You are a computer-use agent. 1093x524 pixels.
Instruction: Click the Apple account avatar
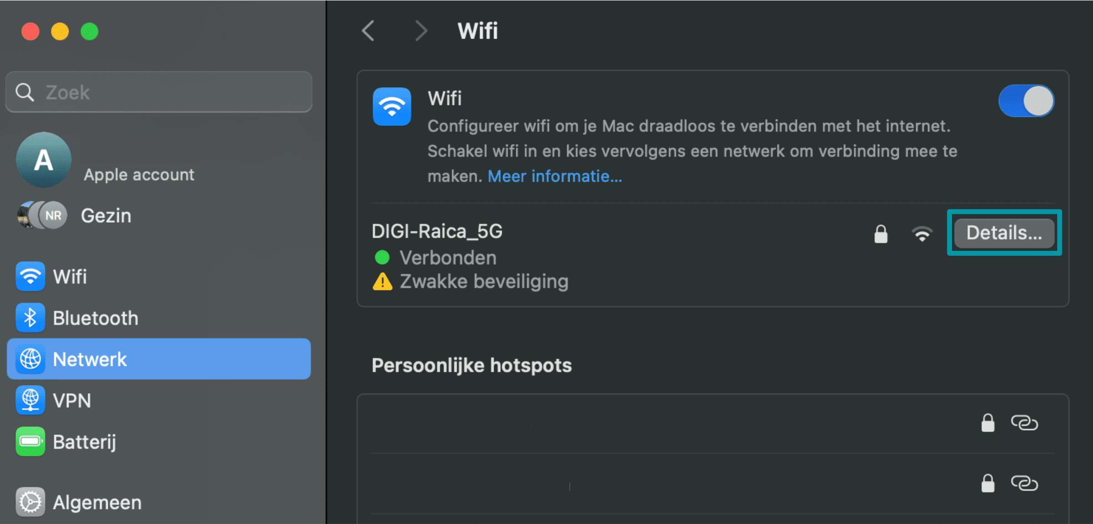[x=43, y=160]
